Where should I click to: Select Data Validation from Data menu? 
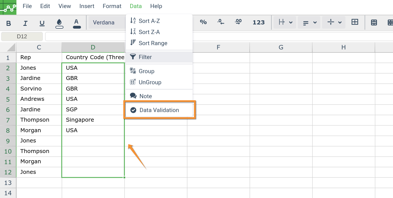(159, 110)
